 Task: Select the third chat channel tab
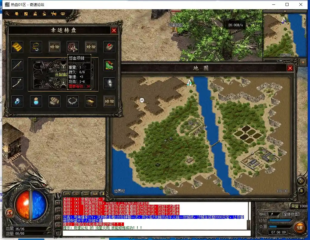(x=86, y=194)
